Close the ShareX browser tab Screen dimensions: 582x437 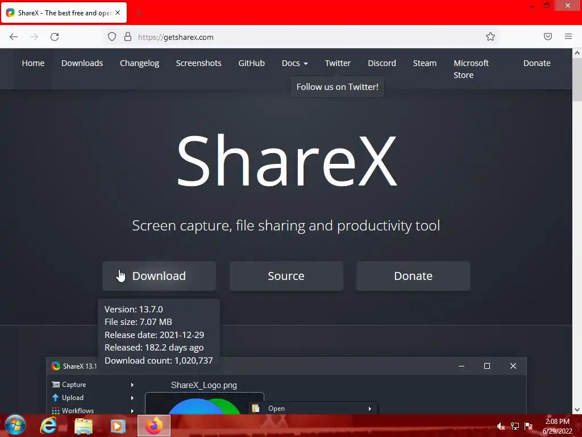[118, 13]
